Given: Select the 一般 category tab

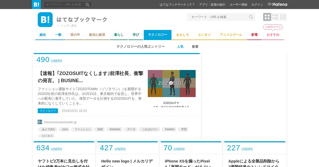Looking at the screenshot, I should click(58, 35).
